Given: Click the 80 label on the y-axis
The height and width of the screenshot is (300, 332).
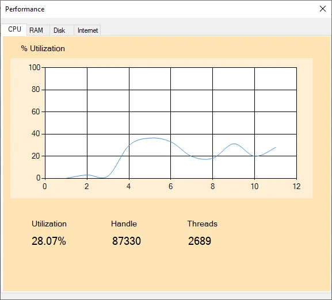Looking at the screenshot, I should coord(36,90).
